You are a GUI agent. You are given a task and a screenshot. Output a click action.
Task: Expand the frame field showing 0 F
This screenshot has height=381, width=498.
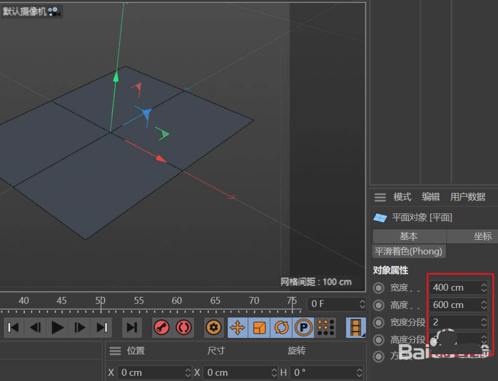click(x=335, y=304)
